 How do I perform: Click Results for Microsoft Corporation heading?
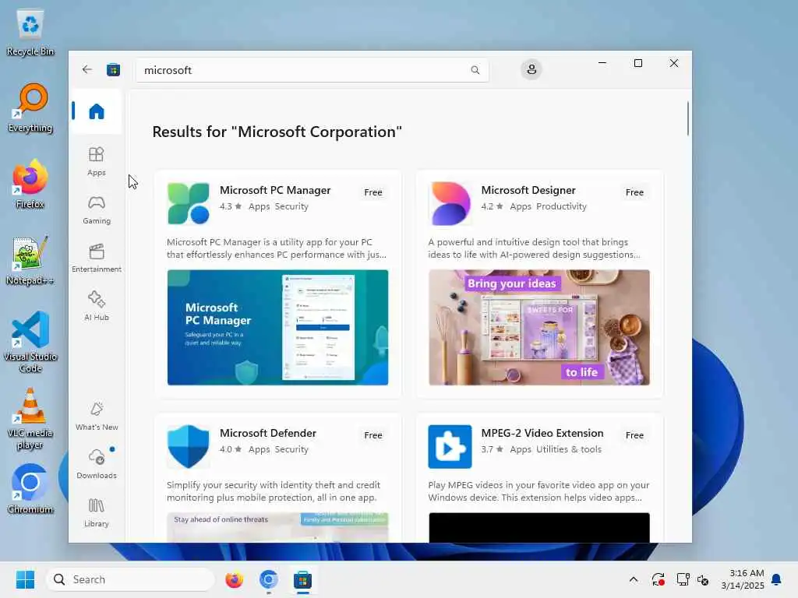point(277,132)
